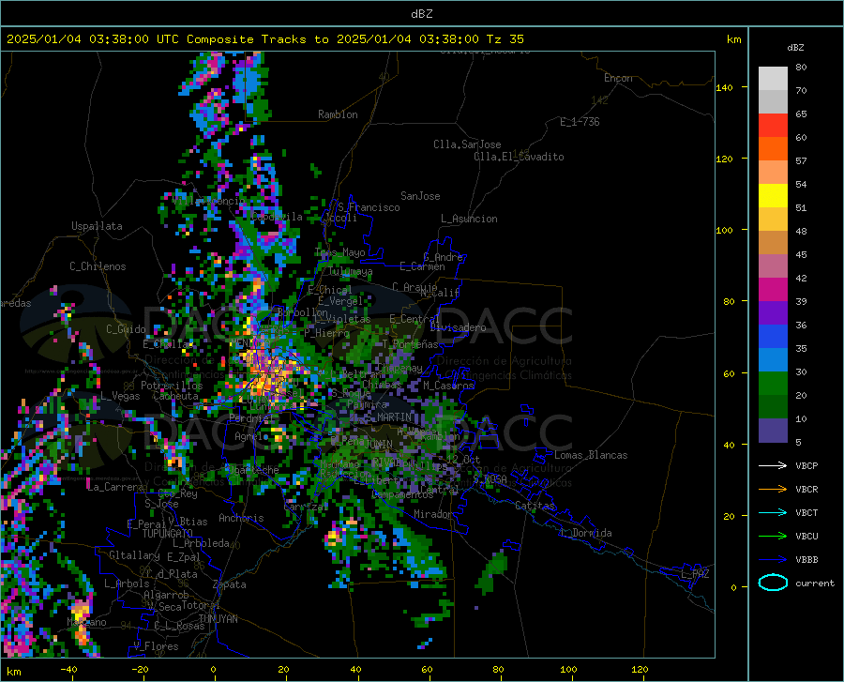The height and width of the screenshot is (682, 844).
Task: Click the 'Catitas' map label
Action: point(535,506)
